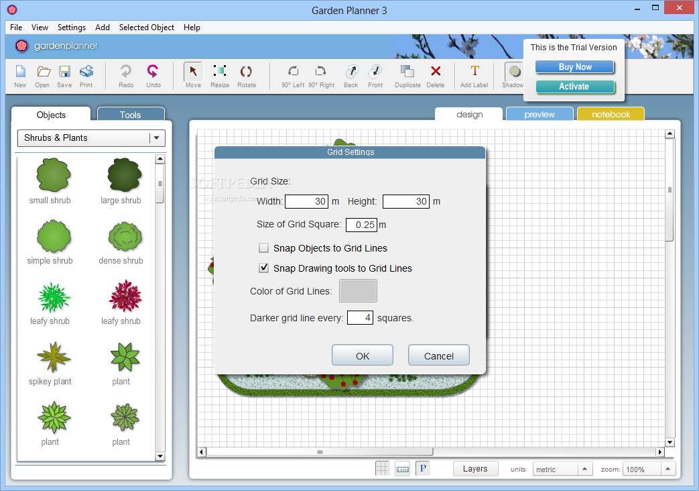Pick the spikey plant object
The height and width of the screenshot is (491, 699).
(54, 357)
